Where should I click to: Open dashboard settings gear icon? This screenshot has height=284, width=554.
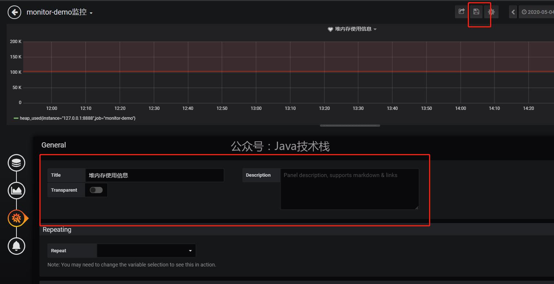pos(491,12)
